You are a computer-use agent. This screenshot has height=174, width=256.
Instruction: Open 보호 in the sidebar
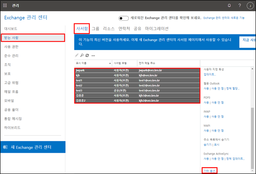(x=7, y=74)
